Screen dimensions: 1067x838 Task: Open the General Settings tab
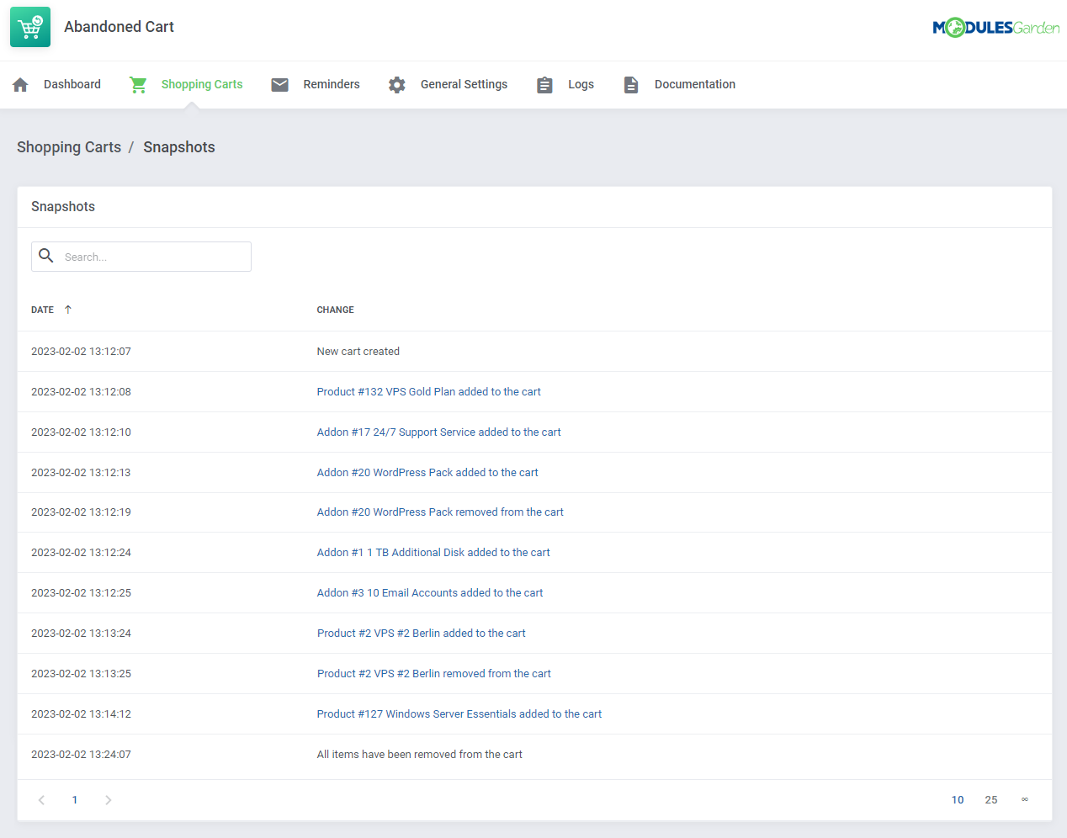coord(464,84)
